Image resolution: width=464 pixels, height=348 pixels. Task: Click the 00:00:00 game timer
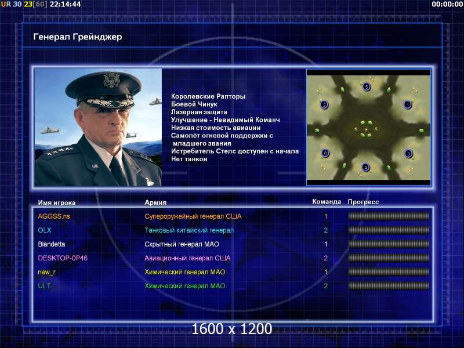447,4
